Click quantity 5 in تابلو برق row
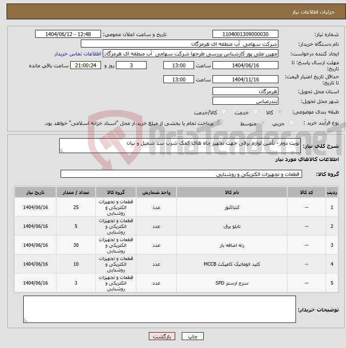The height and width of the screenshot is (348, 346). [x=76, y=226]
